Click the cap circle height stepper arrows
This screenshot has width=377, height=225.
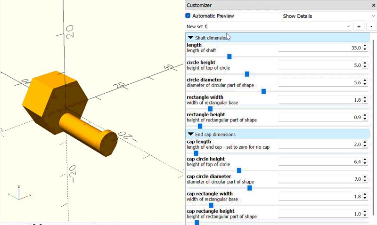point(365,162)
